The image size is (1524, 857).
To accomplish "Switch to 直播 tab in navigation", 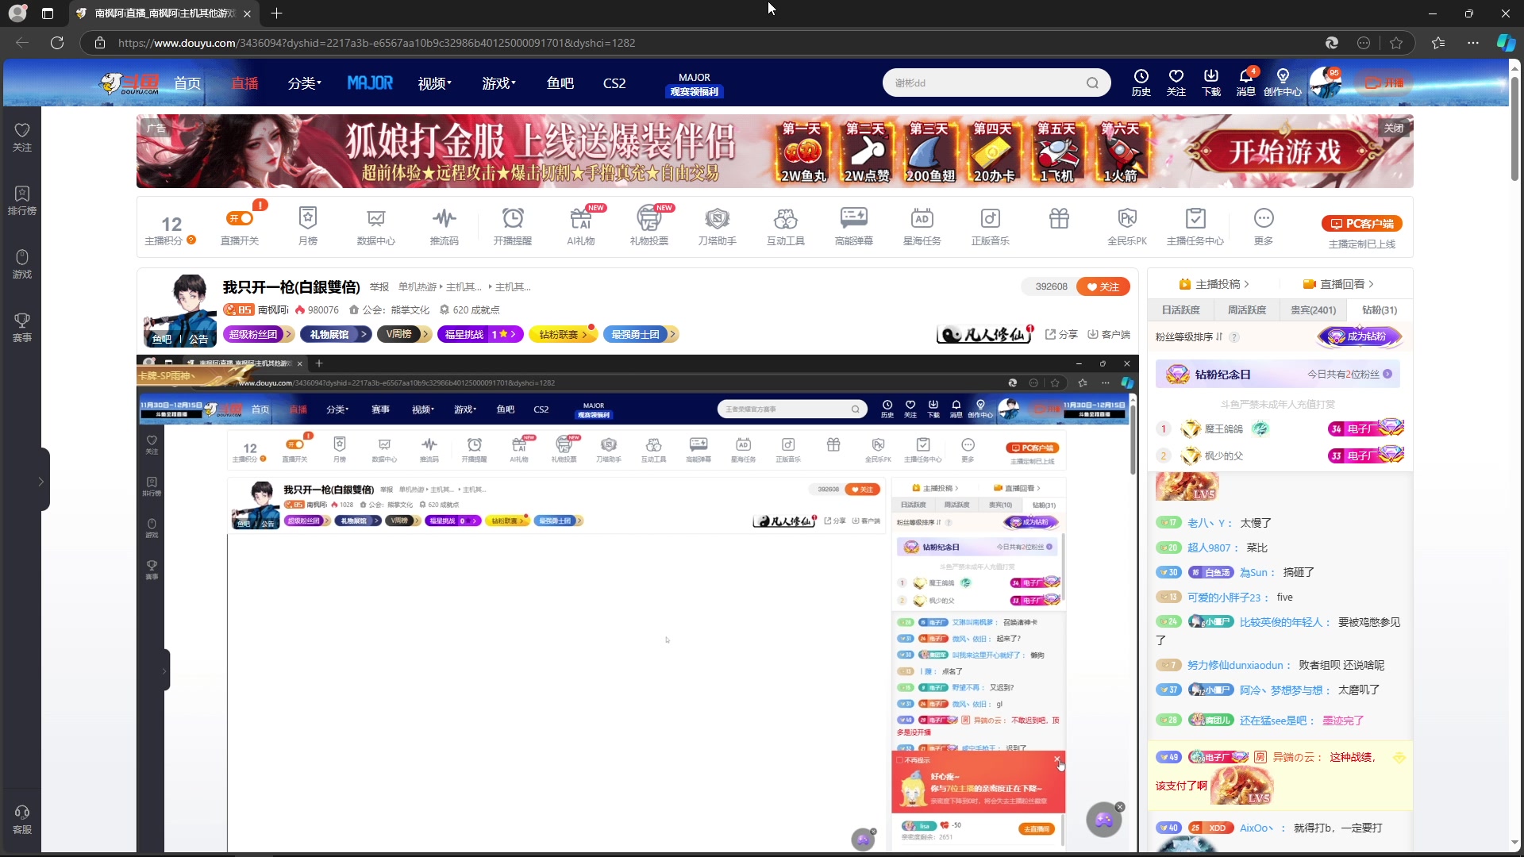I will click(244, 83).
